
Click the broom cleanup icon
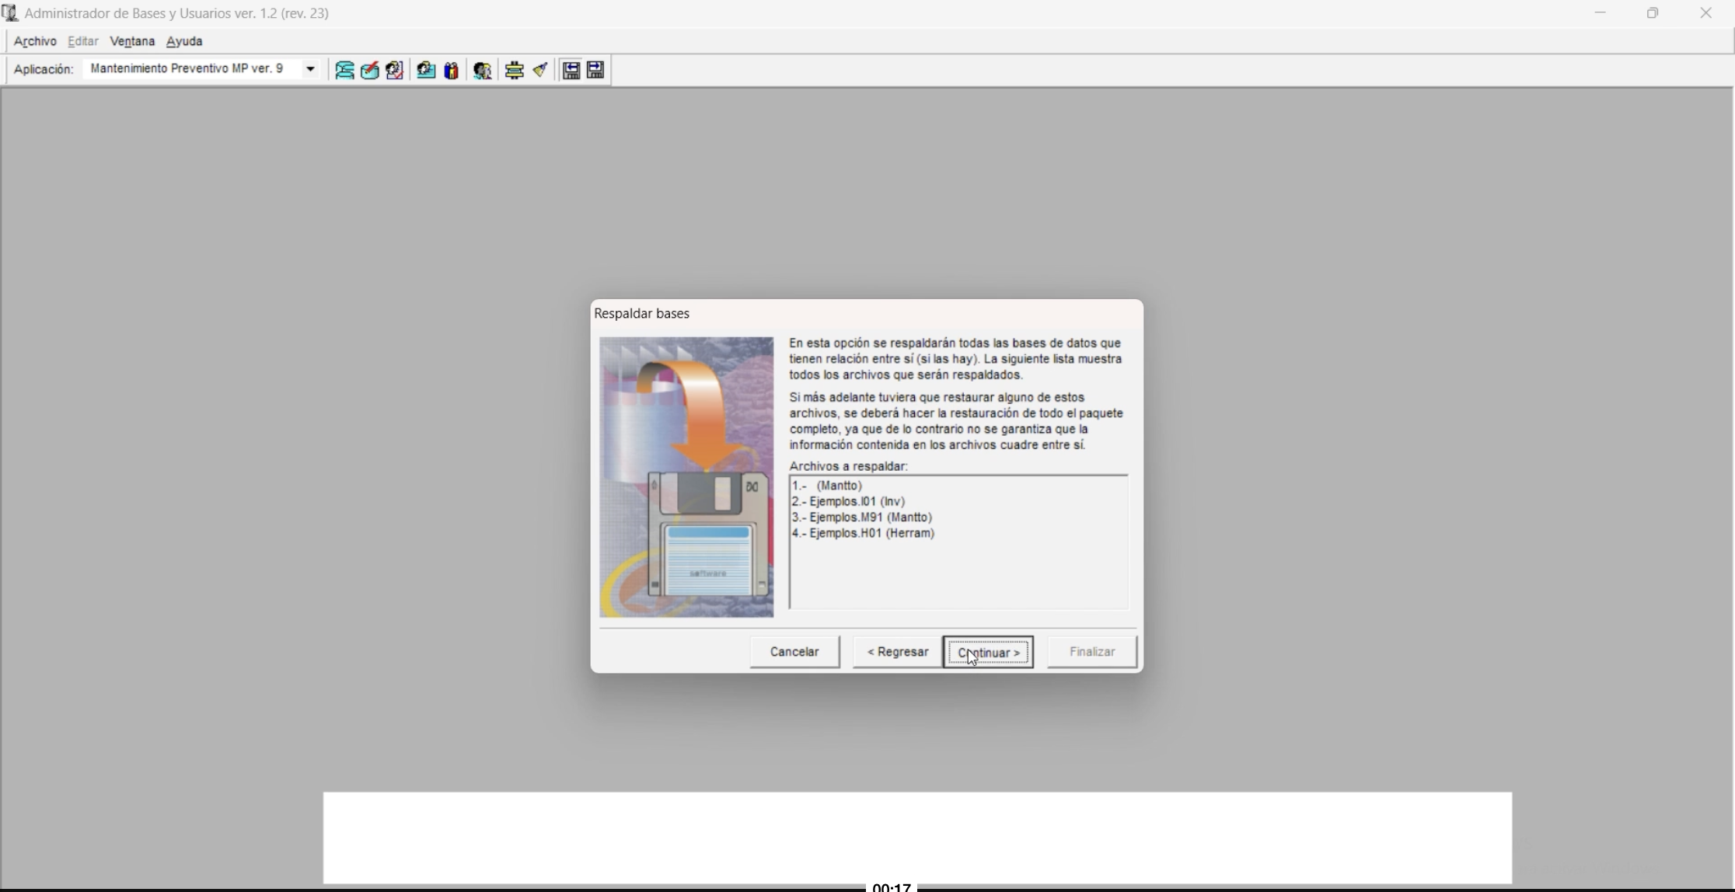click(540, 71)
